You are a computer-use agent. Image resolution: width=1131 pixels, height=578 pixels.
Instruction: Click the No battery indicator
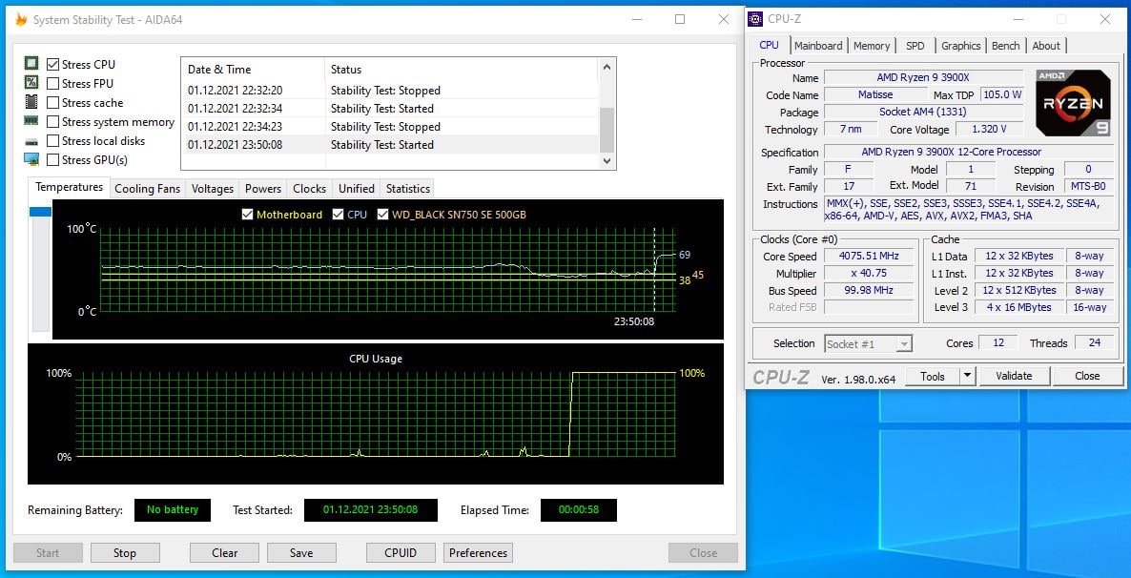pos(173,509)
